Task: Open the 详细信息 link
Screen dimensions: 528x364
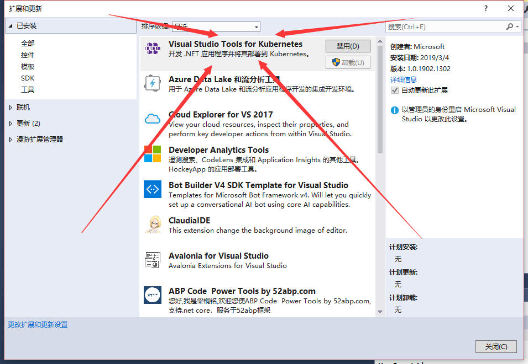Action: [404, 79]
